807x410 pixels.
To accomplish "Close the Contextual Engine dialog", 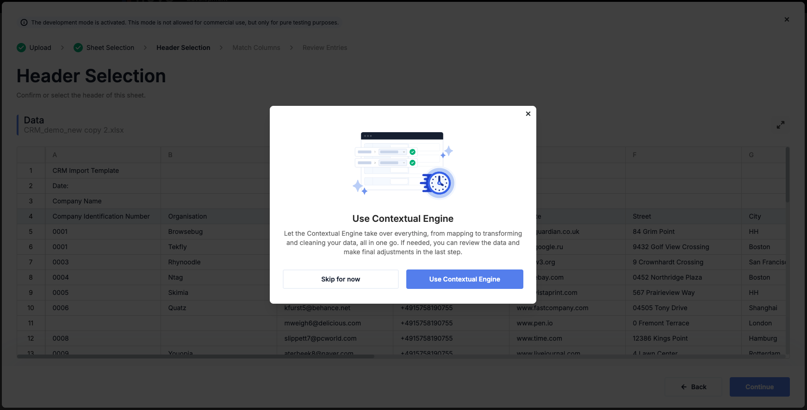I will [528, 114].
